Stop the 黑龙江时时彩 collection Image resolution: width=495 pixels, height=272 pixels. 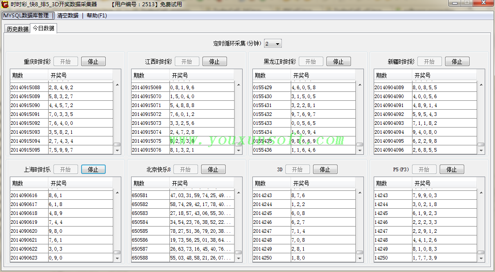click(x=338, y=62)
